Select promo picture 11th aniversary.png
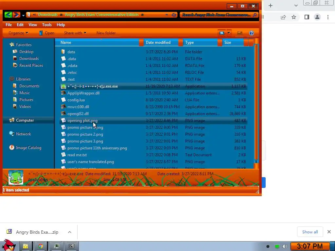This screenshot has width=335, height=251. click(97, 148)
